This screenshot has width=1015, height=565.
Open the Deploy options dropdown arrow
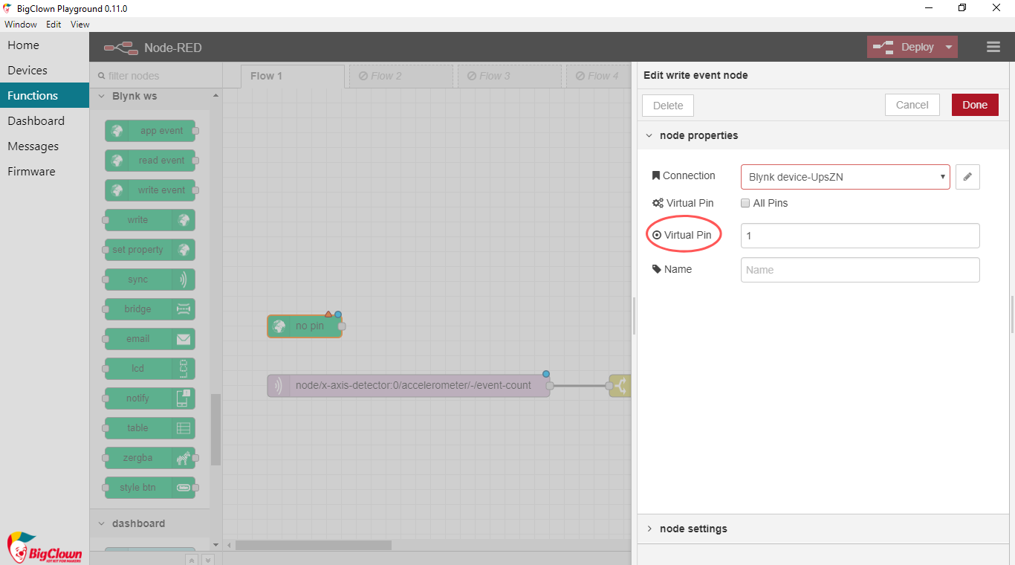point(949,47)
